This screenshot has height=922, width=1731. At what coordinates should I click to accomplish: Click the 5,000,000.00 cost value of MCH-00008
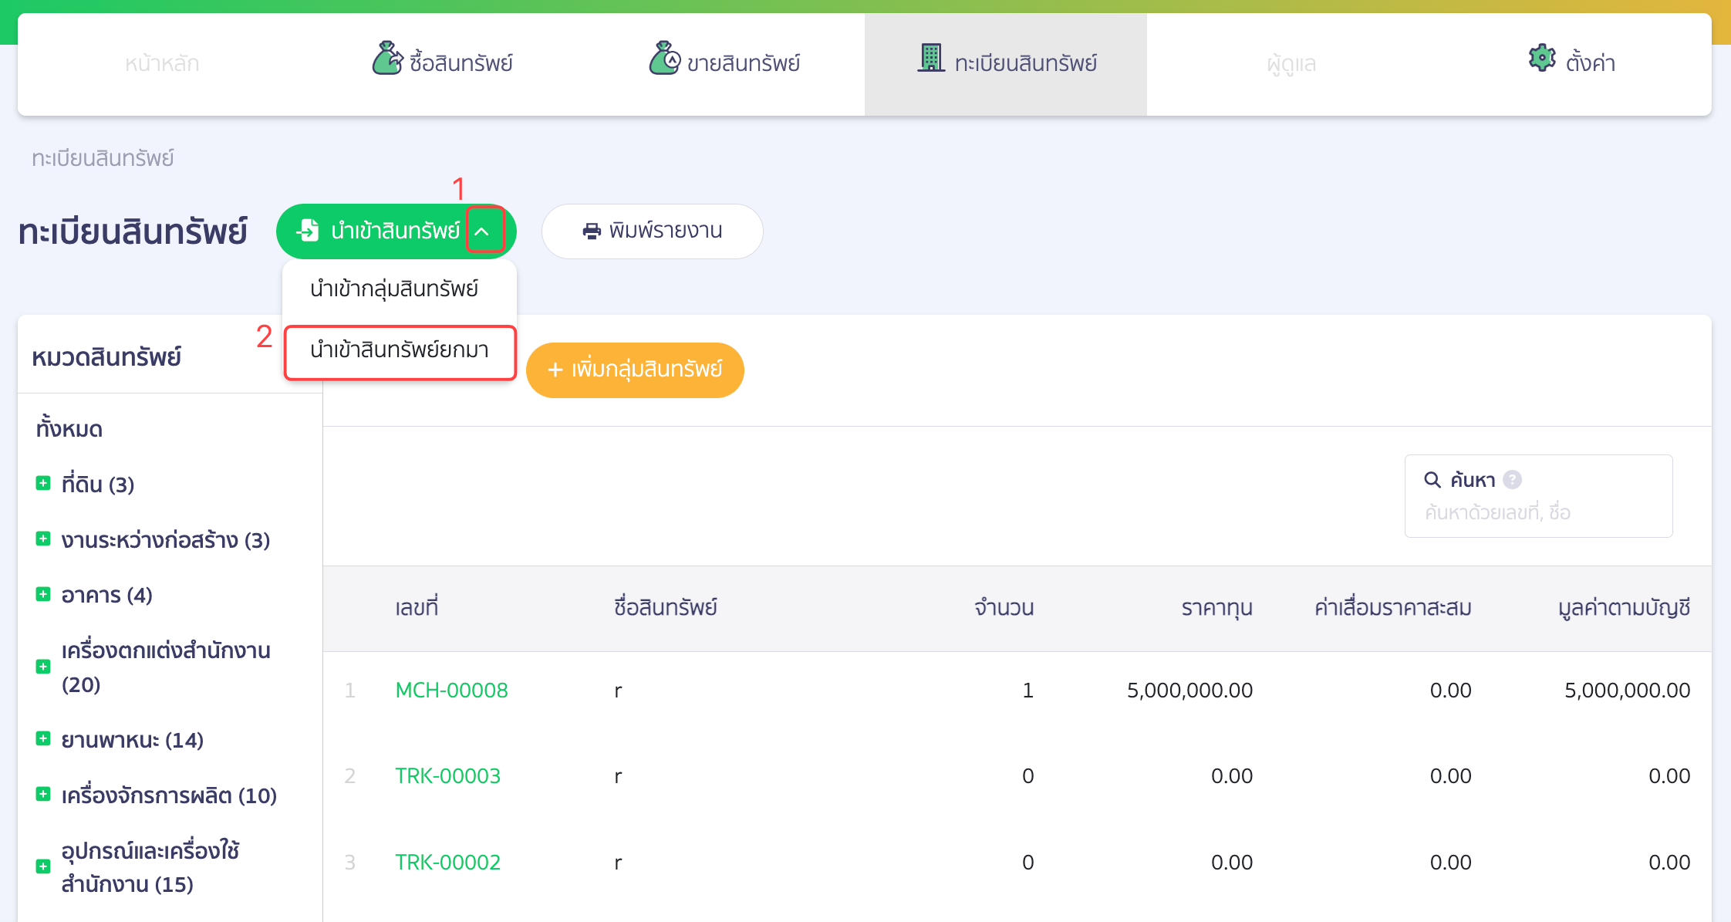(x=1189, y=690)
